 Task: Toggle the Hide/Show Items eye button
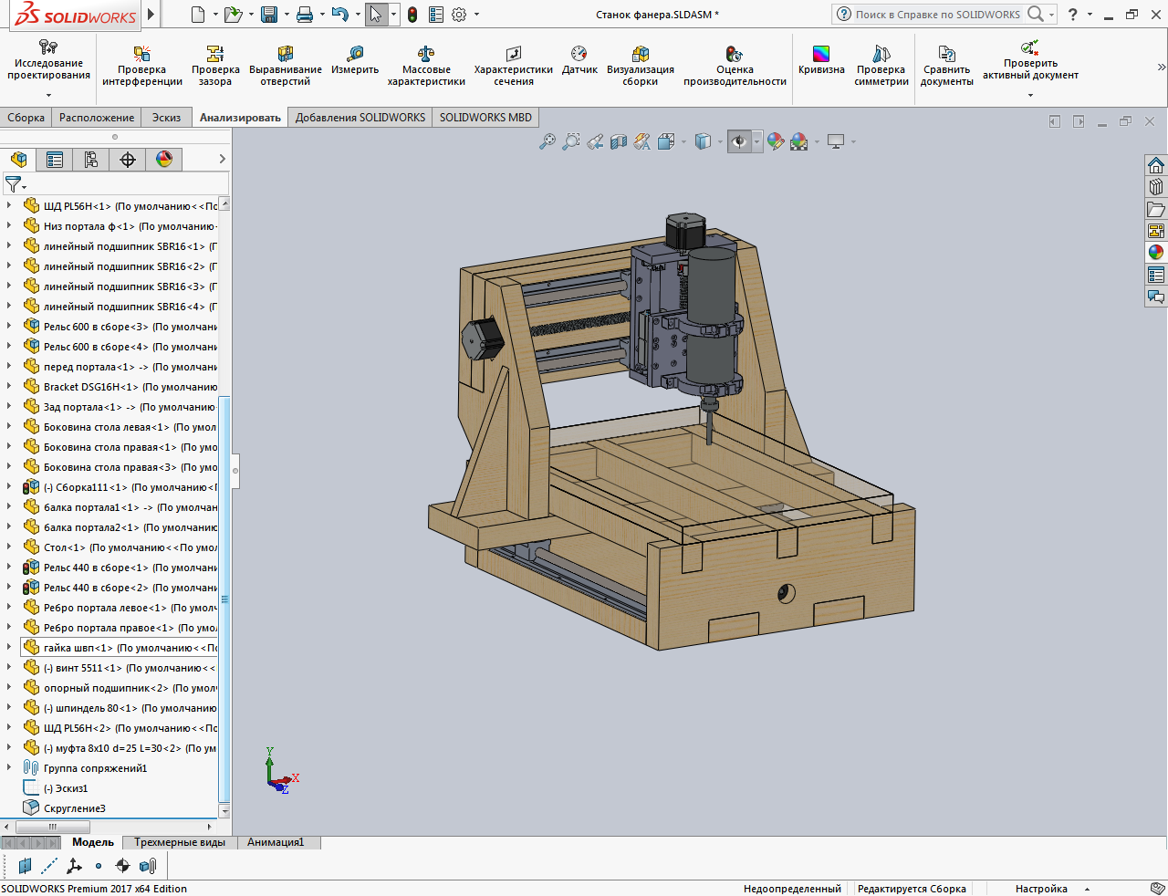click(739, 141)
